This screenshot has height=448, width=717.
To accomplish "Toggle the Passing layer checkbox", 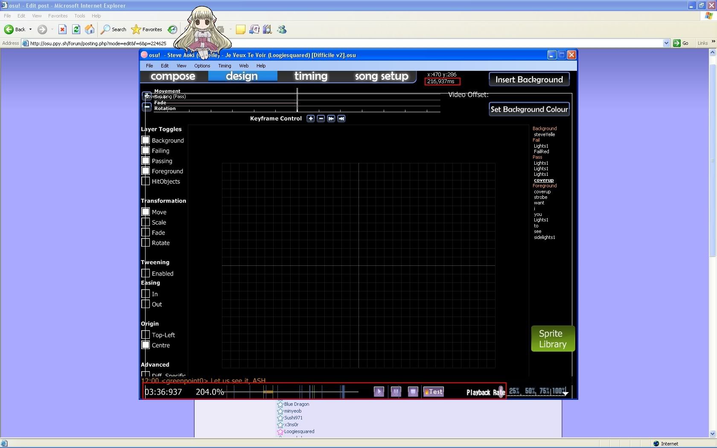I will pos(146,160).
